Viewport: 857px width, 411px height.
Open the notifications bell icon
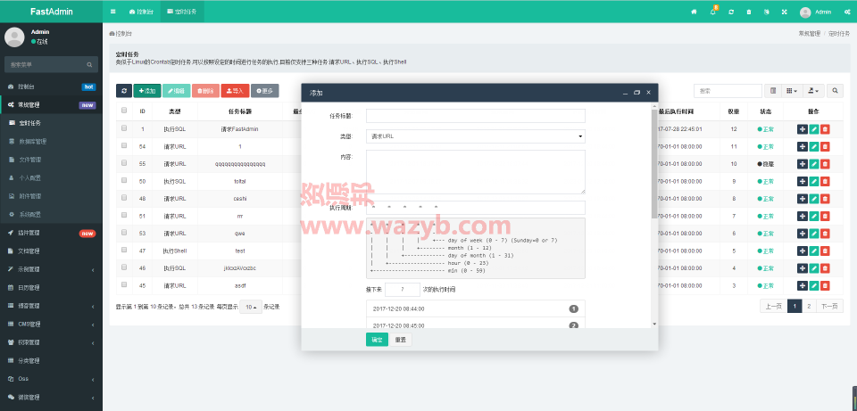pos(713,12)
